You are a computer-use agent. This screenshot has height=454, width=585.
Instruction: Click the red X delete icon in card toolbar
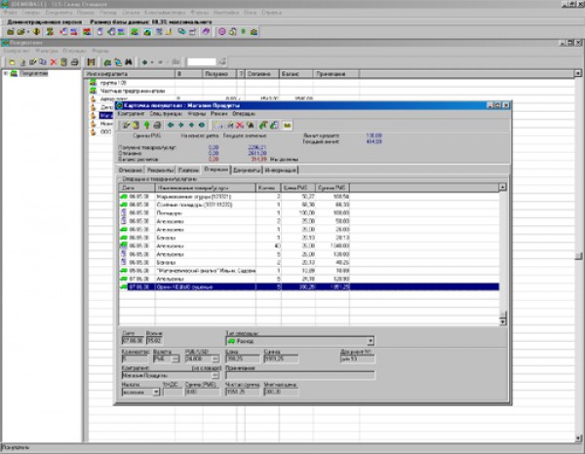click(x=240, y=126)
